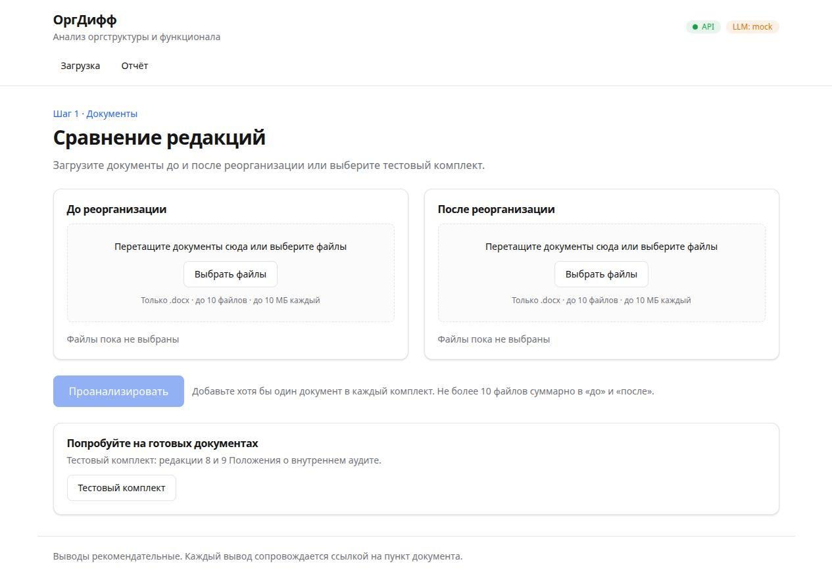Click the Попробуйте на готовых документах heading
The height and width of the screenshot is (576, 832).
(x=162, y=443)
